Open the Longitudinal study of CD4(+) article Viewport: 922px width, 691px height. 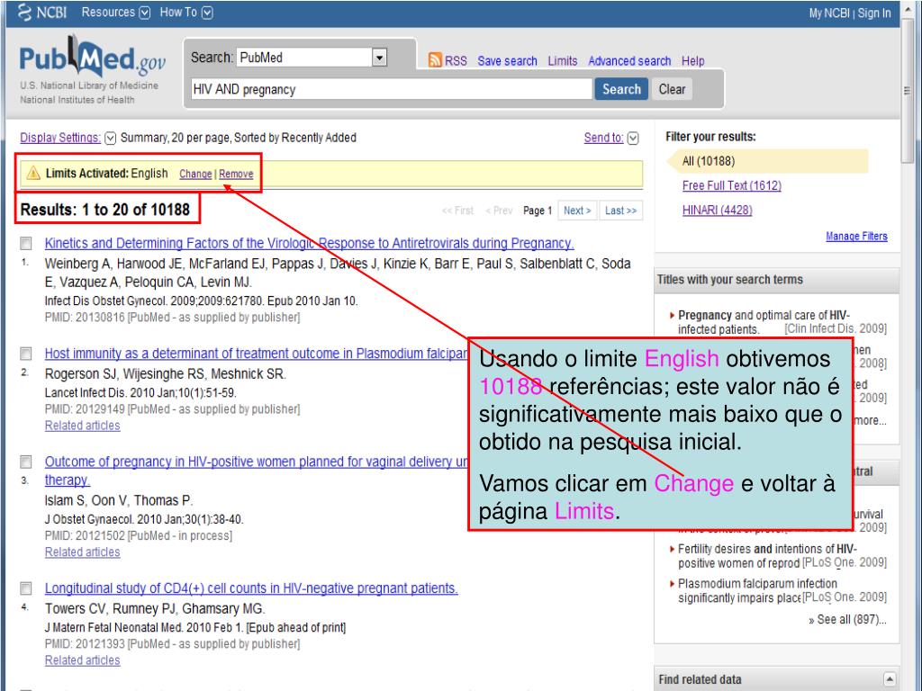[251, 588]
